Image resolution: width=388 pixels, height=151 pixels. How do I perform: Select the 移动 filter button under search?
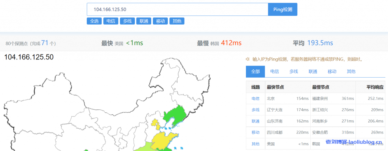[x=160, y=21]
